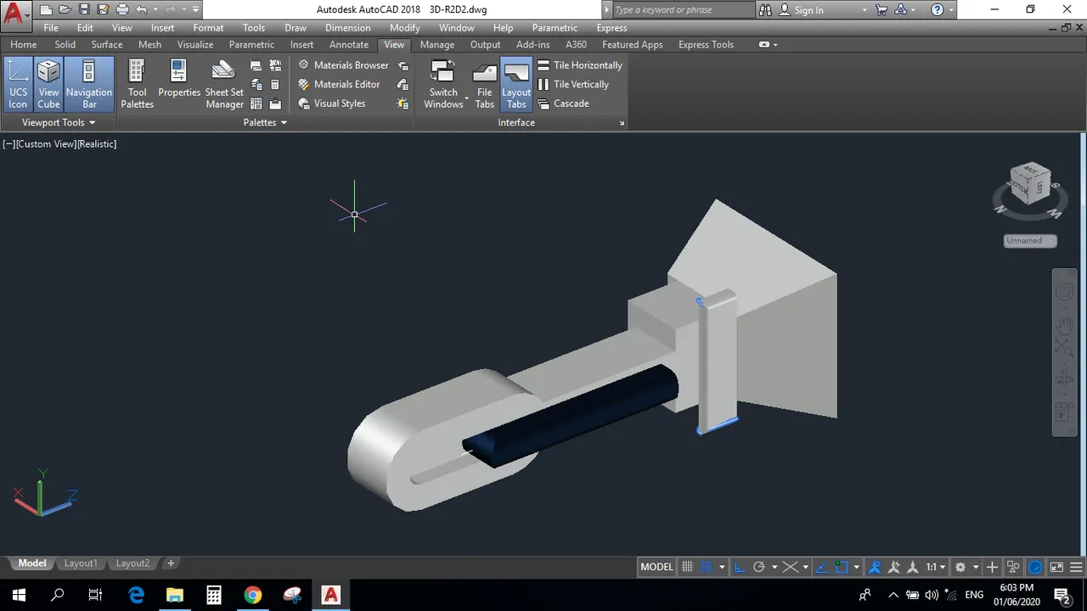This screenshot has height=611, width=1087.
Task: Add a new layout with plus button
Action: 171,563
